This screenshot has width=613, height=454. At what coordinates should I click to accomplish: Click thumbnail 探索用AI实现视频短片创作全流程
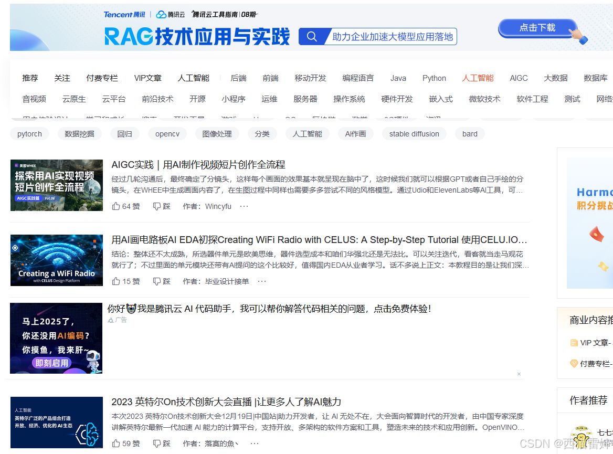(57, 185)
